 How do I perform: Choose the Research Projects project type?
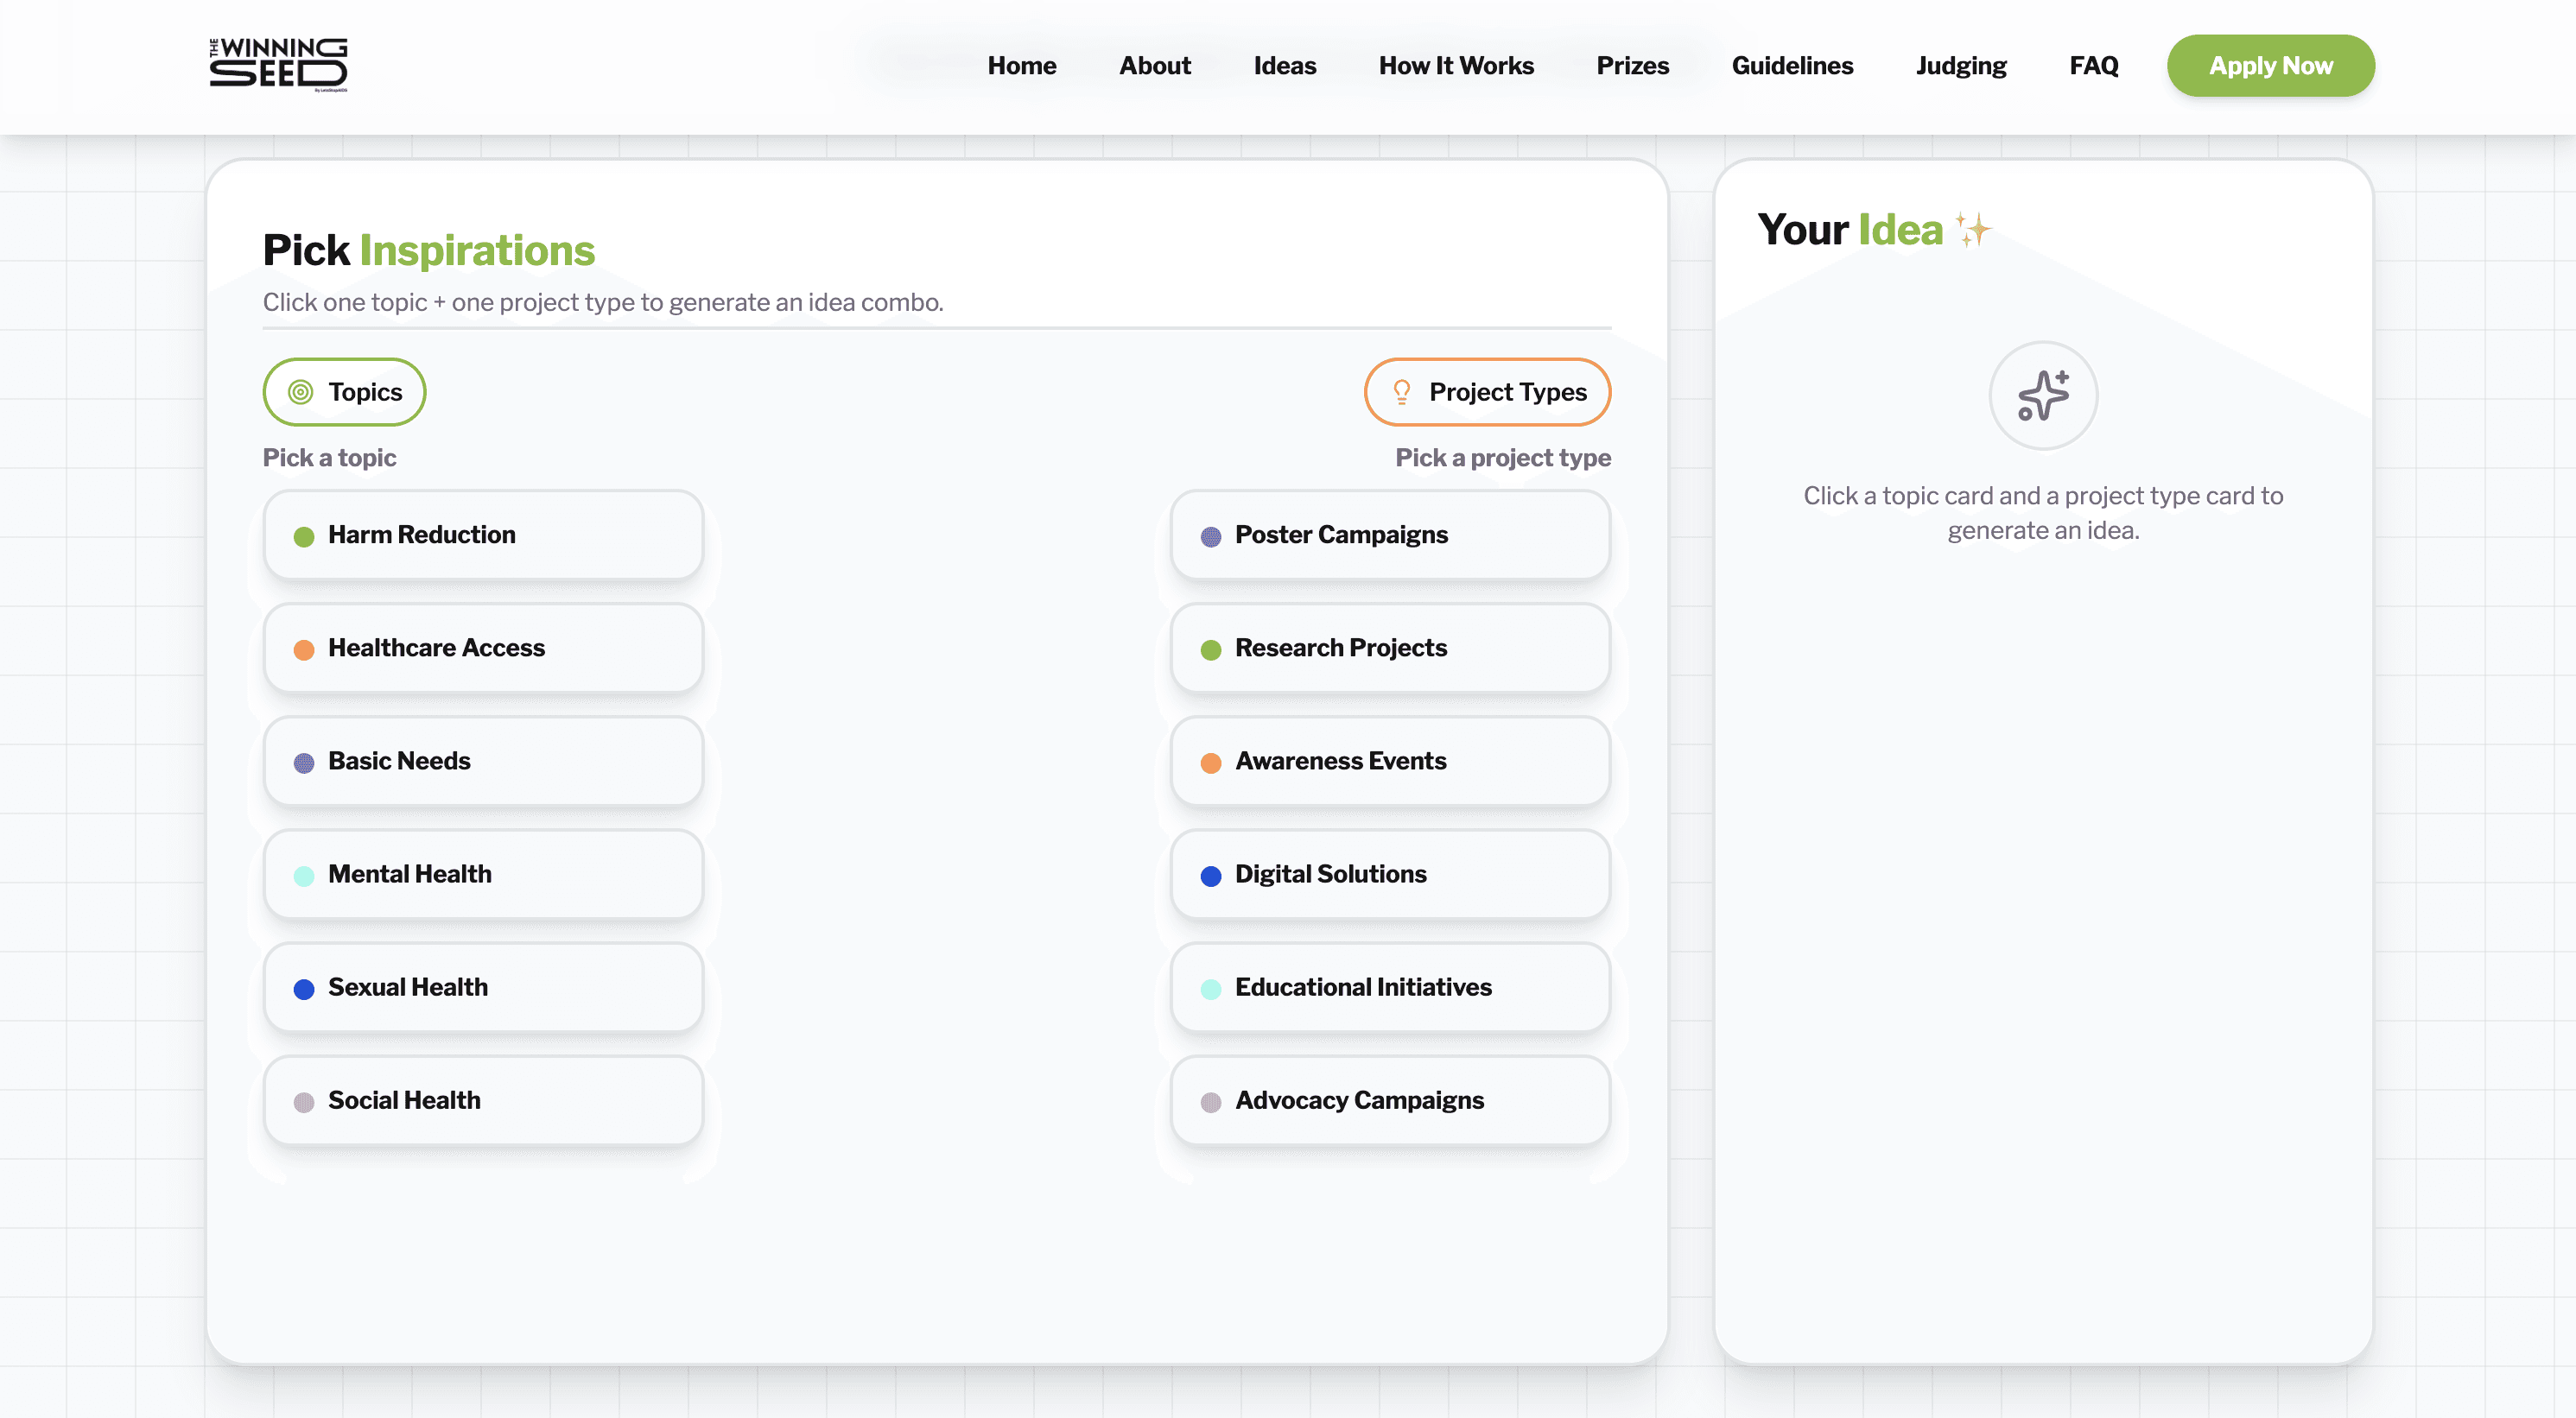tap(1389, 648)
